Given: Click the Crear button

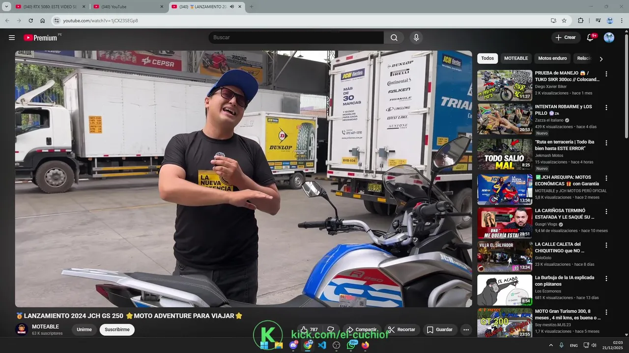Looking at the screenshot, I should tap(566, 38).
